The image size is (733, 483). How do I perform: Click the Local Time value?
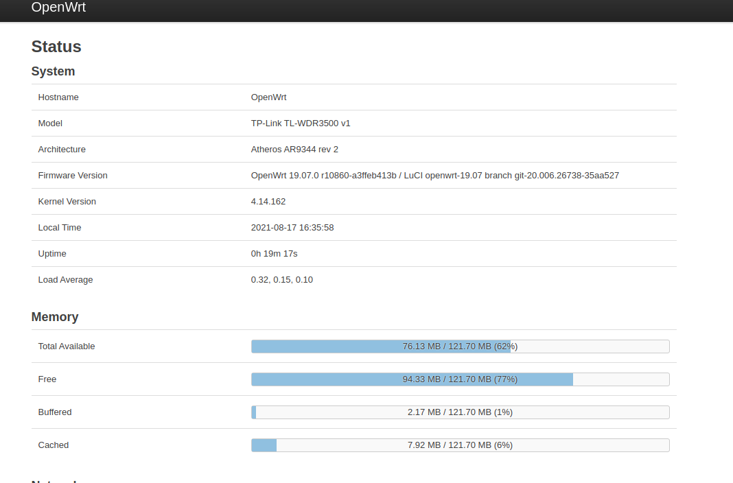293,227
